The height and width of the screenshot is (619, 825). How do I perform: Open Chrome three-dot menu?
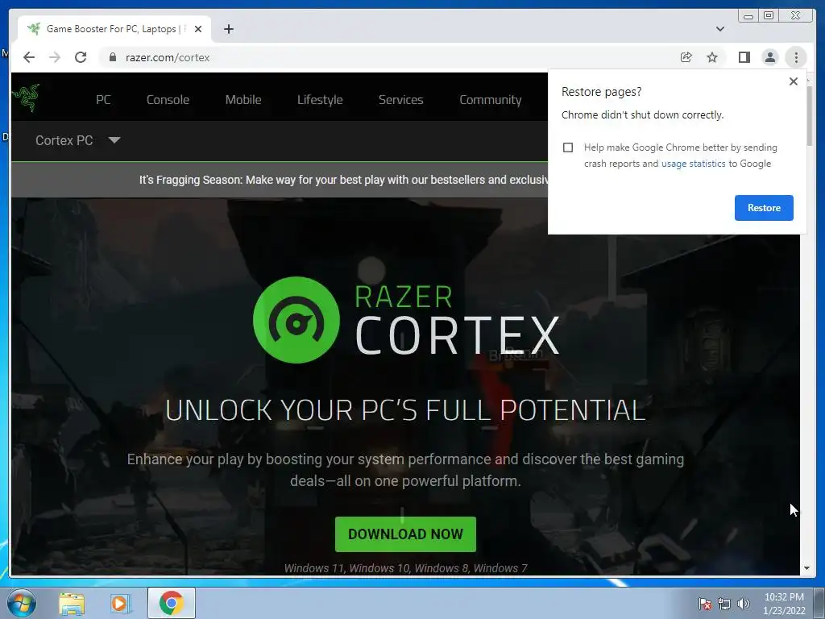[x=796, y=57]
